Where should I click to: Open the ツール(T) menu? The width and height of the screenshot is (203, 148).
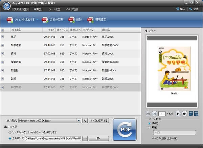[54, 9]
